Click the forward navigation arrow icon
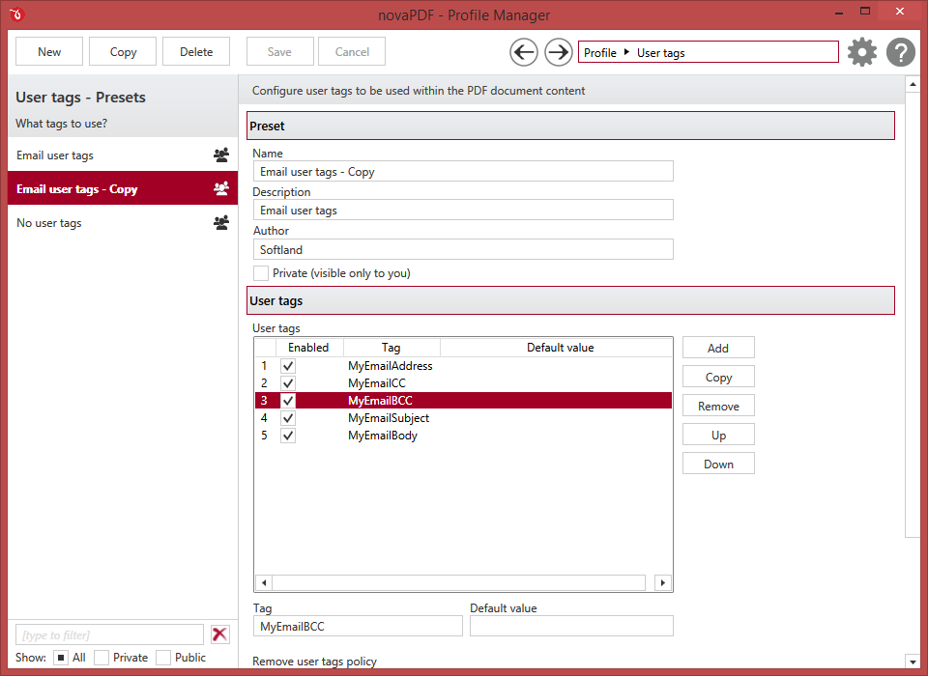 (558, 53)
